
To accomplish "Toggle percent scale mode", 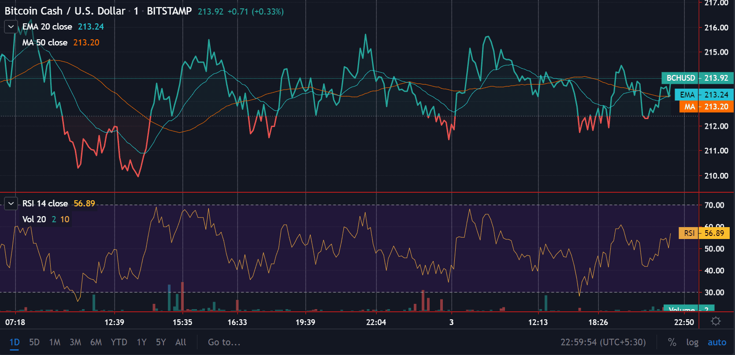I will point(672,342).
